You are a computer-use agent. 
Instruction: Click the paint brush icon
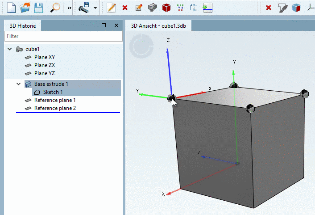point(283,8)
